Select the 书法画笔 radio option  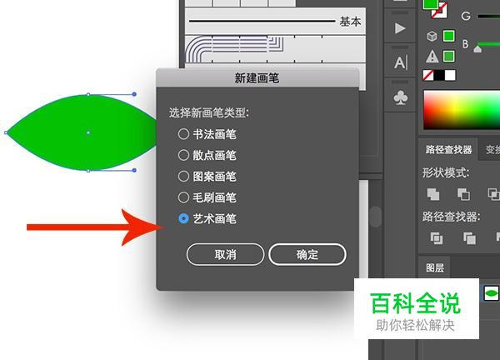click(207, 134)
